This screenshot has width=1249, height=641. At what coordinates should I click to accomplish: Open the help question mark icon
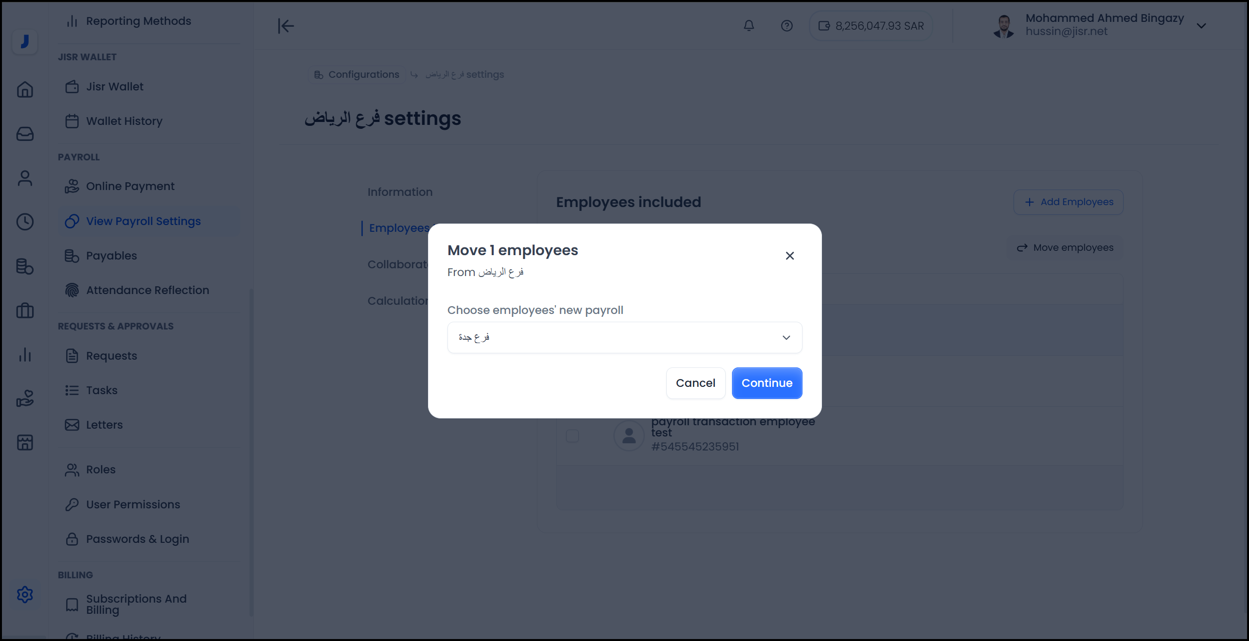pos(786,26)
